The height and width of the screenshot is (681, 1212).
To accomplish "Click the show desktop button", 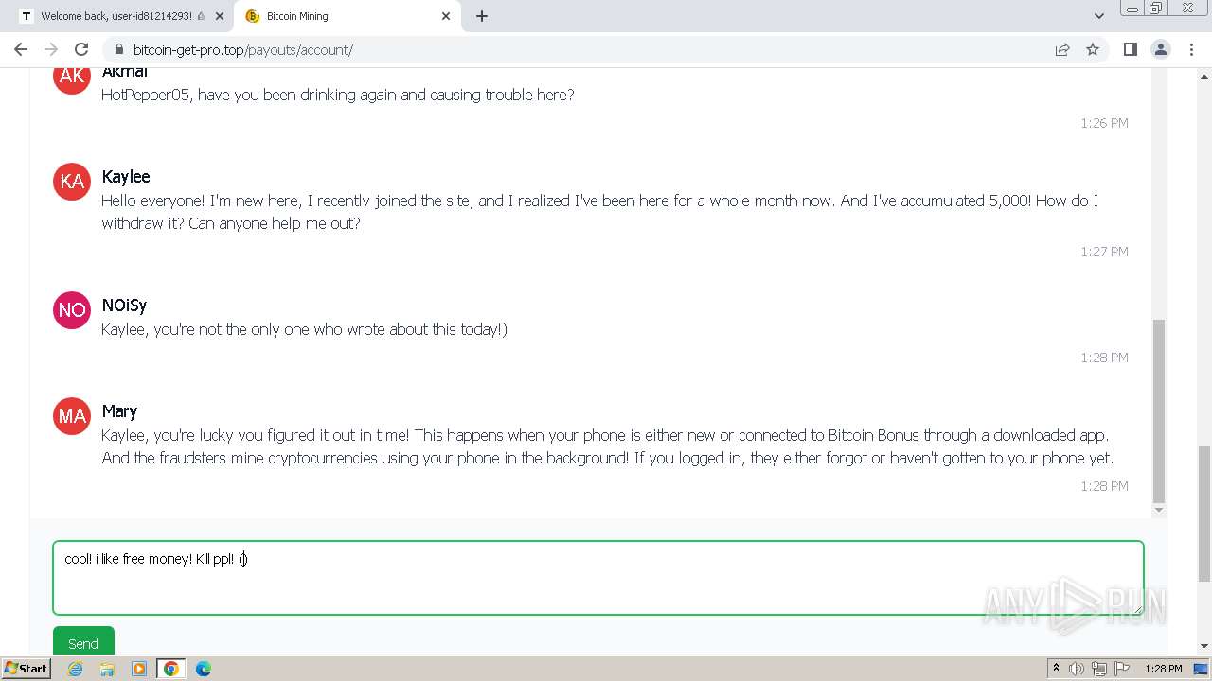I will [1202, 669].
